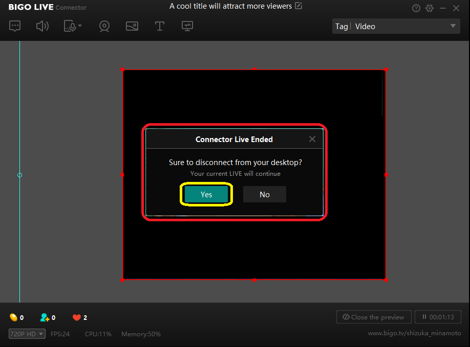
Task: Add image source from toolbar
Action: tap(132, 26)
